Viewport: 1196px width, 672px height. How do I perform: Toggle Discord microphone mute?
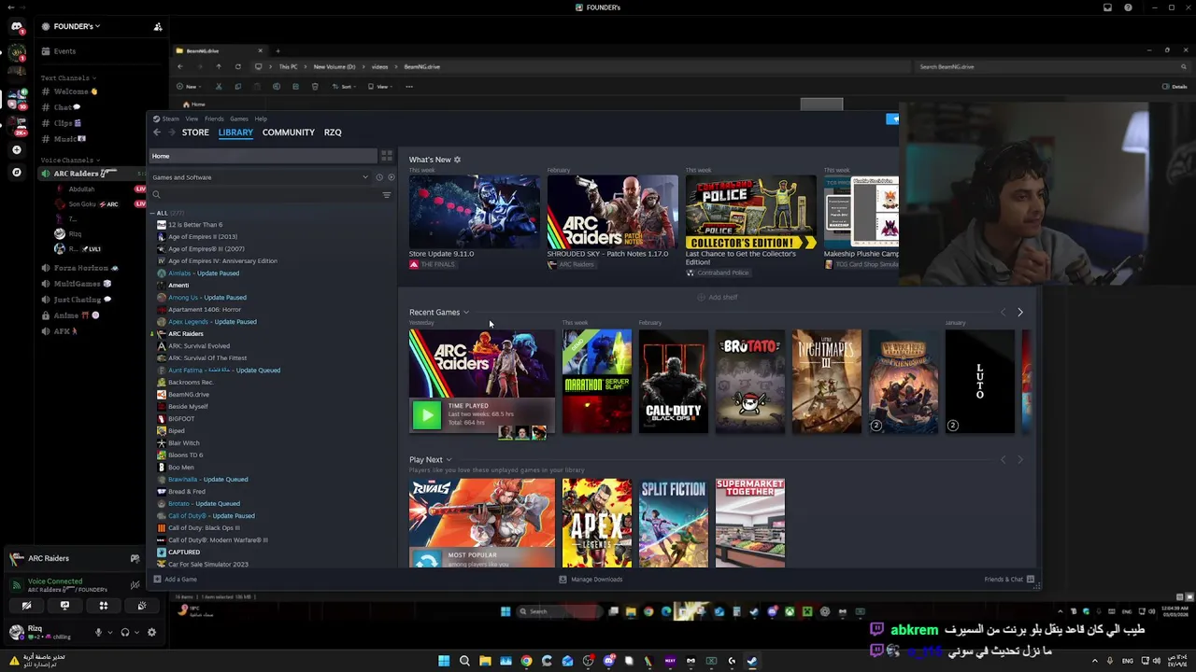tap(98, 632)
